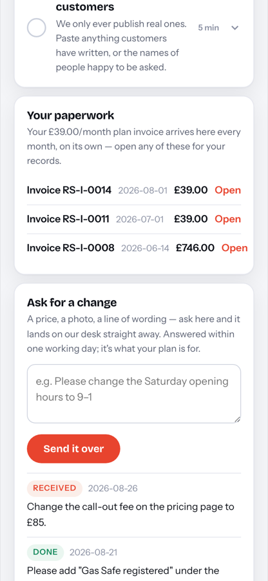Select the Invoice RS-I-0008 title

pyautogui.click(x=71, y=249)
